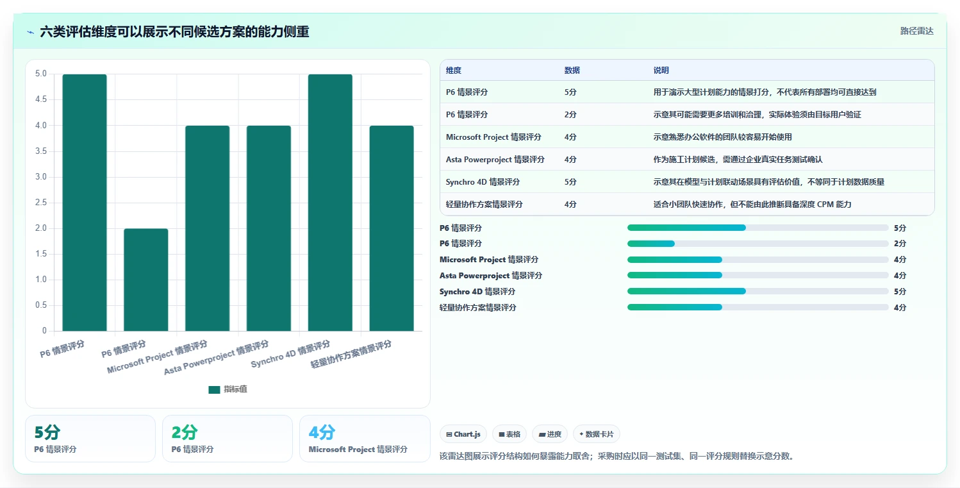
Task: Click the 说明 column header in the table
Action: coord(661,71)
